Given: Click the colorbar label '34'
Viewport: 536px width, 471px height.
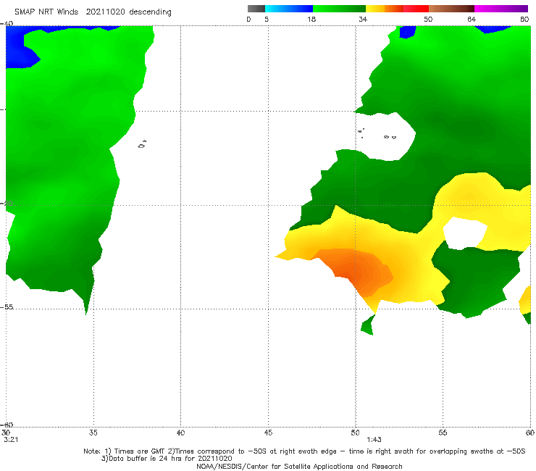Looking at the screenshot, I should 363,20.
